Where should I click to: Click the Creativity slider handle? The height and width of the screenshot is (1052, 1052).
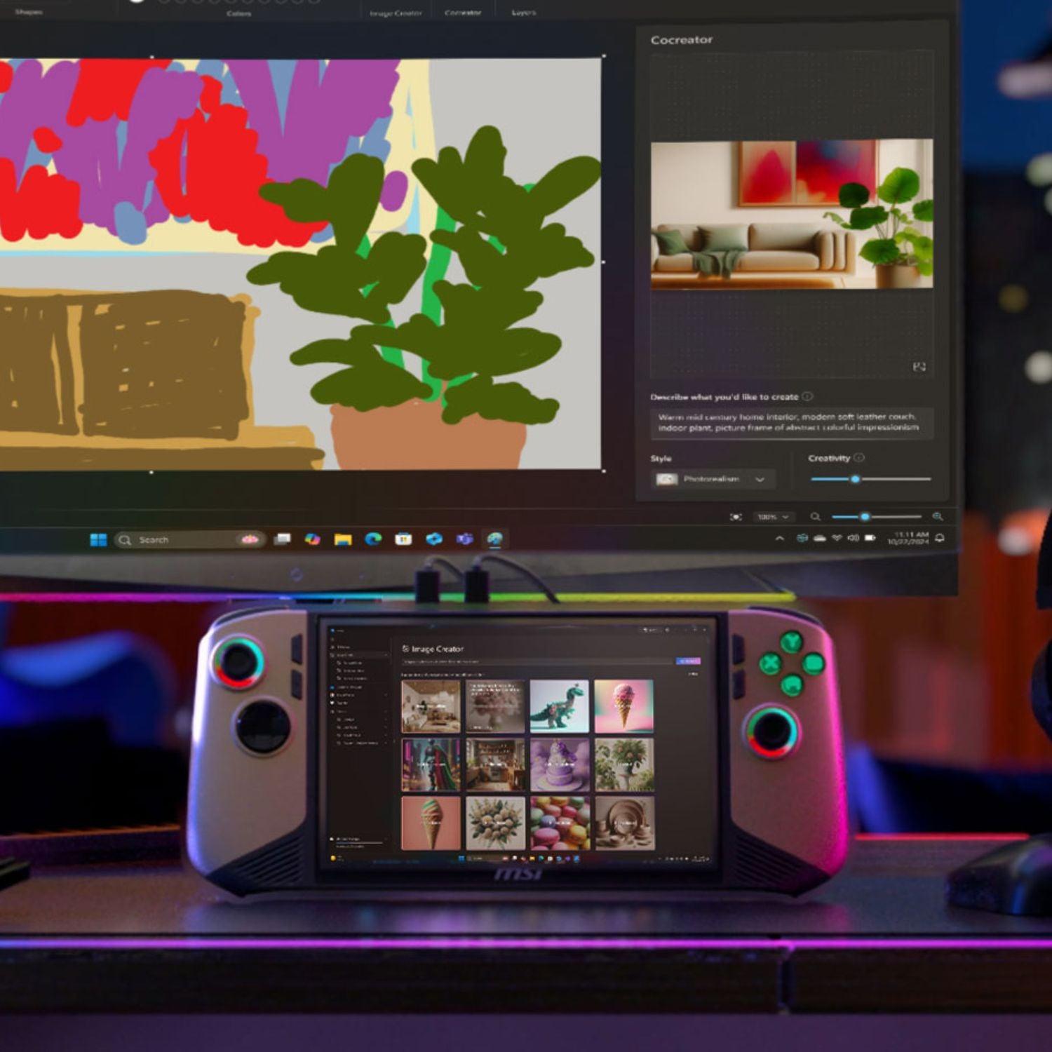855,479
